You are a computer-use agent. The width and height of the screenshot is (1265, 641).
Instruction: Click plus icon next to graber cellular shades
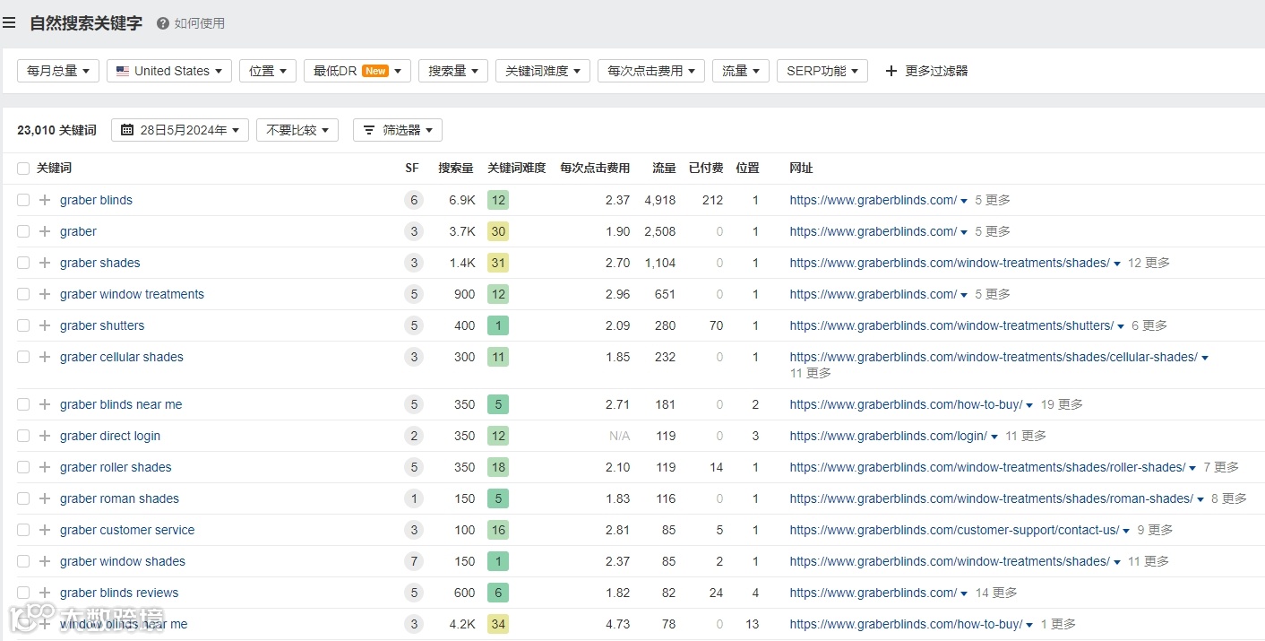click(x=45, y=357)
